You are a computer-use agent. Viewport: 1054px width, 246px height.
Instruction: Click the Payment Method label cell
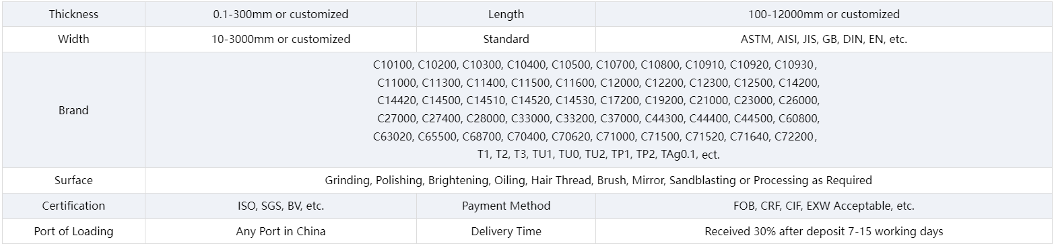click(506, 206)
